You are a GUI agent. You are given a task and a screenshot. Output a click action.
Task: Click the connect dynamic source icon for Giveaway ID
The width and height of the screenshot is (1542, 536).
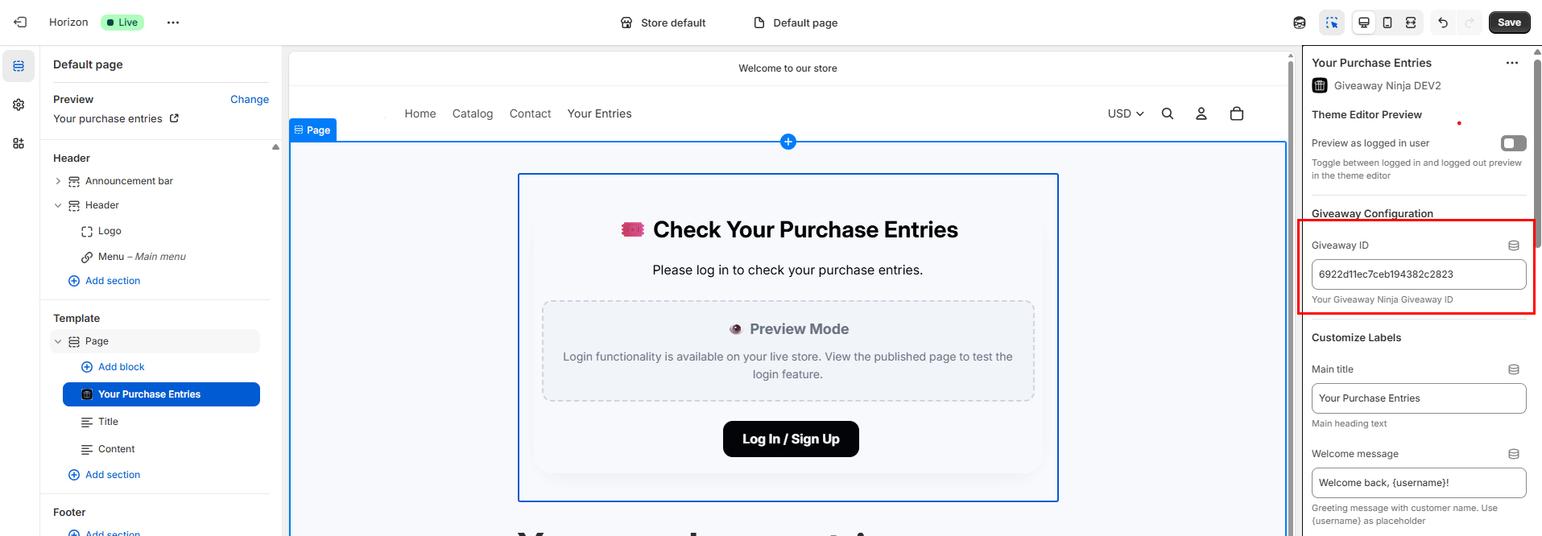tap(1514, 245)
